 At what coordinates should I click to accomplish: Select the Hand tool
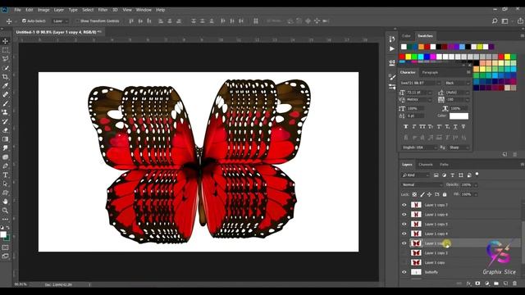pyautogui.click(x=6, y=202)
